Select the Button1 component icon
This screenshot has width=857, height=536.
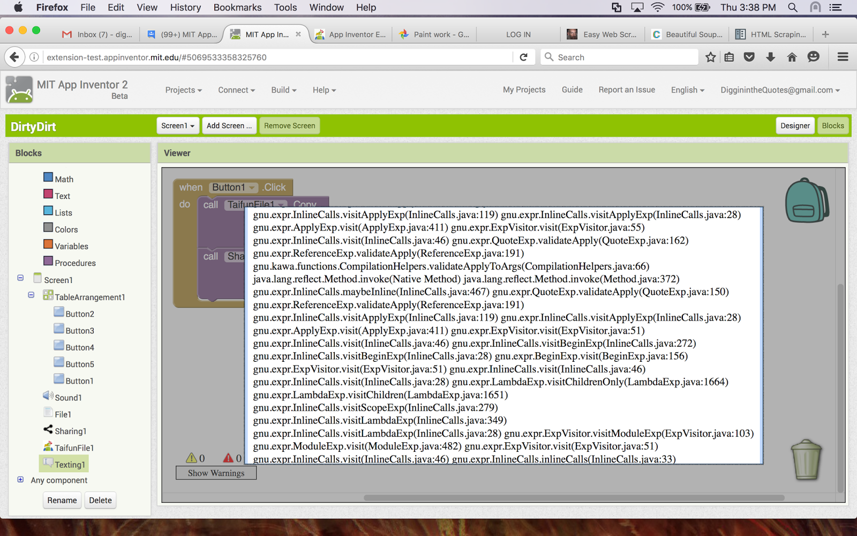(x=59, y=378)
